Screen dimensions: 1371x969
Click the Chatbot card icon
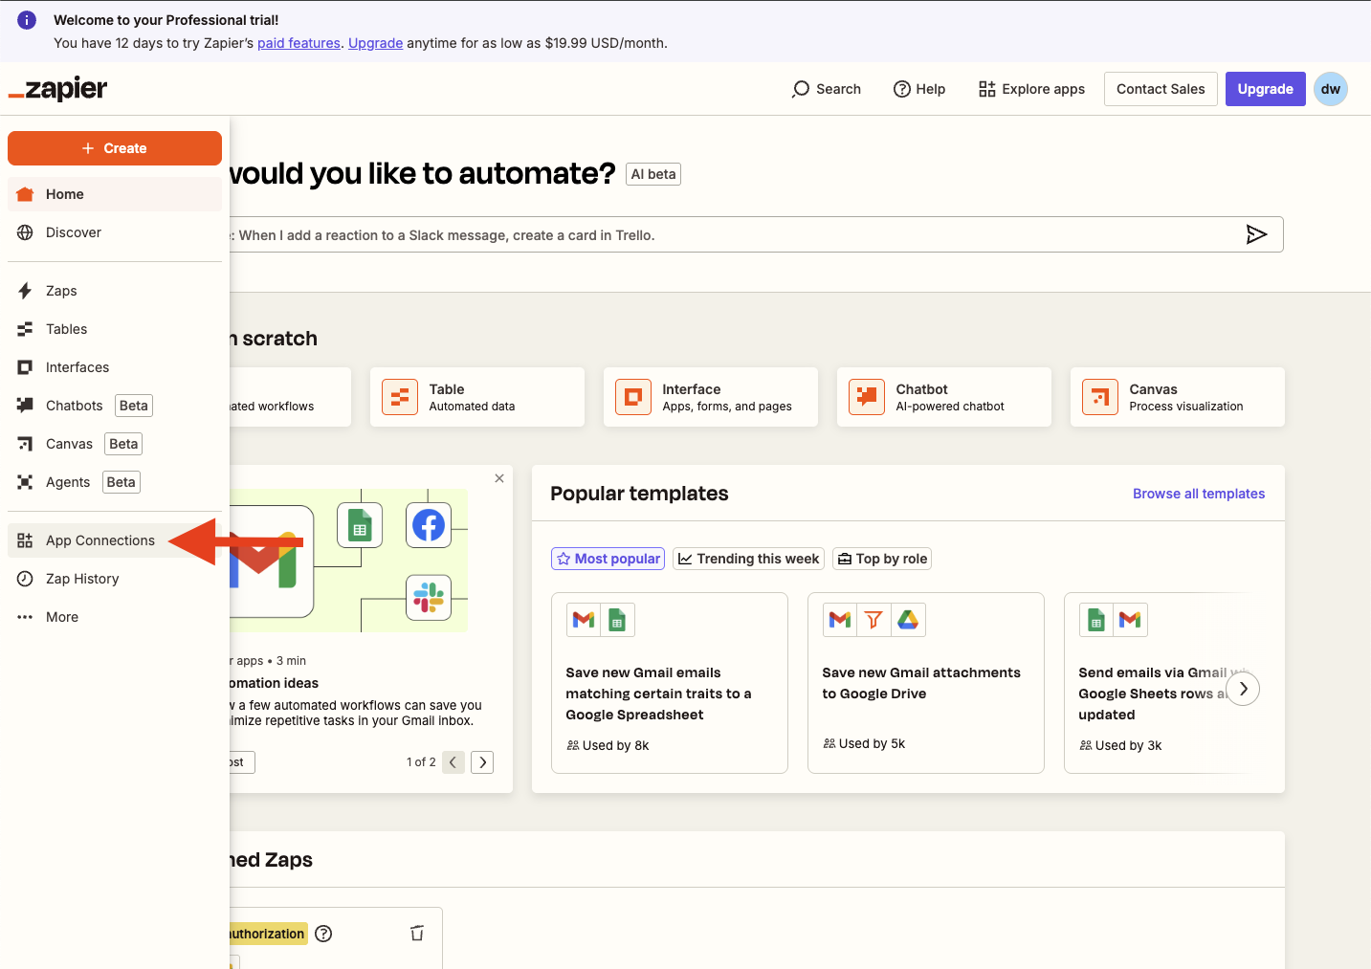[x=867, y=397]
